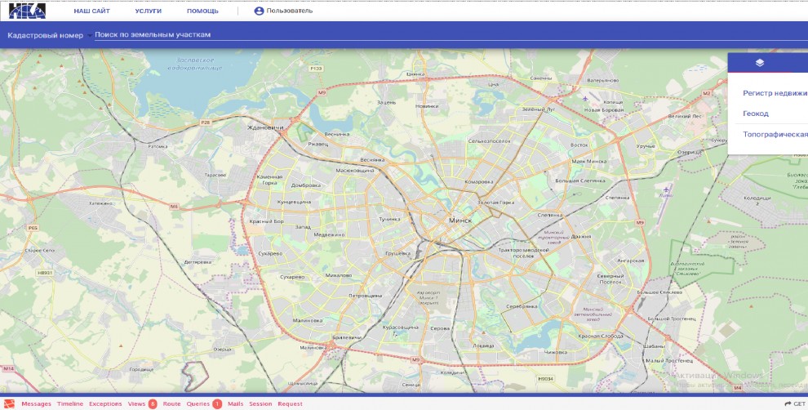Image resolution: width=808 pixels, height=410 pixels.
Task: Click the Laravel debugbar logo icon
Action: tap(9, 403)
